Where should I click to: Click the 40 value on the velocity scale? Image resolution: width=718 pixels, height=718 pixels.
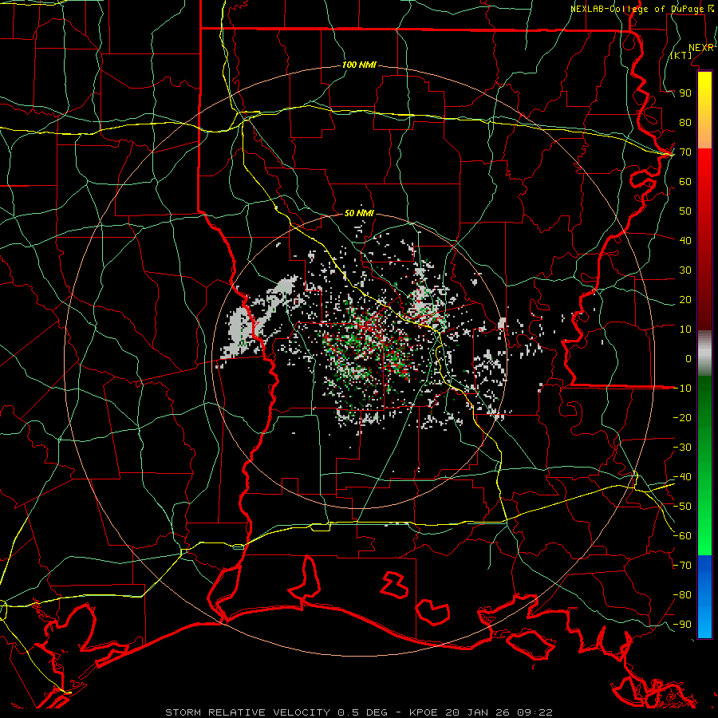pyautogui.click(x=685, y=241)
